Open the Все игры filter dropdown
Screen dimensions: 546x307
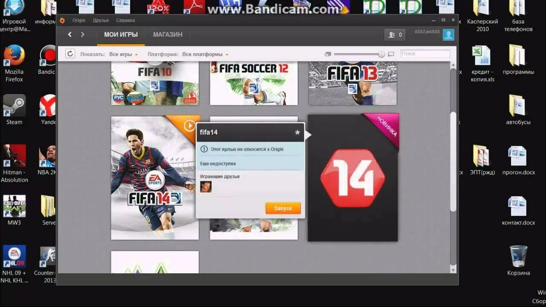[123, 54]
